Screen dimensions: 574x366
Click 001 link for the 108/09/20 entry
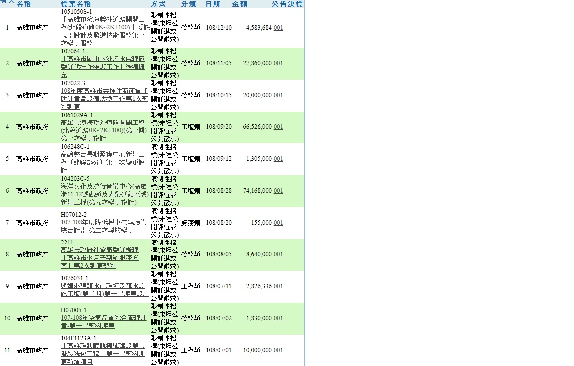pyautogui.click(x=278, y=127)
